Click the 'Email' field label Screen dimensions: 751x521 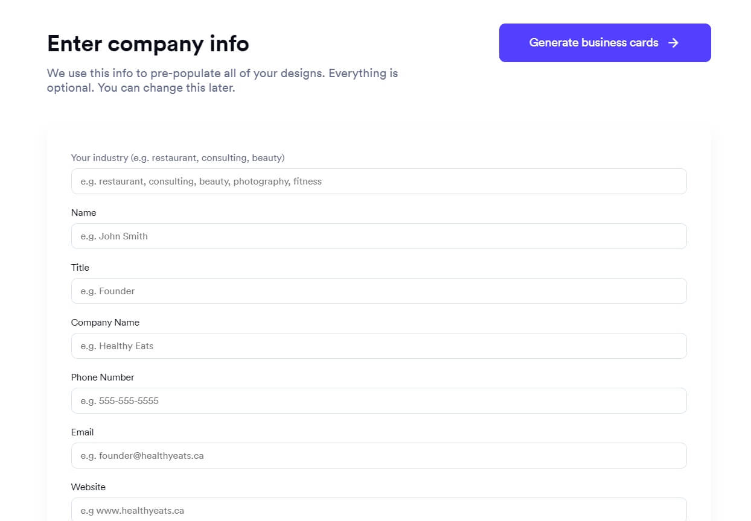[x=82, y=432]
